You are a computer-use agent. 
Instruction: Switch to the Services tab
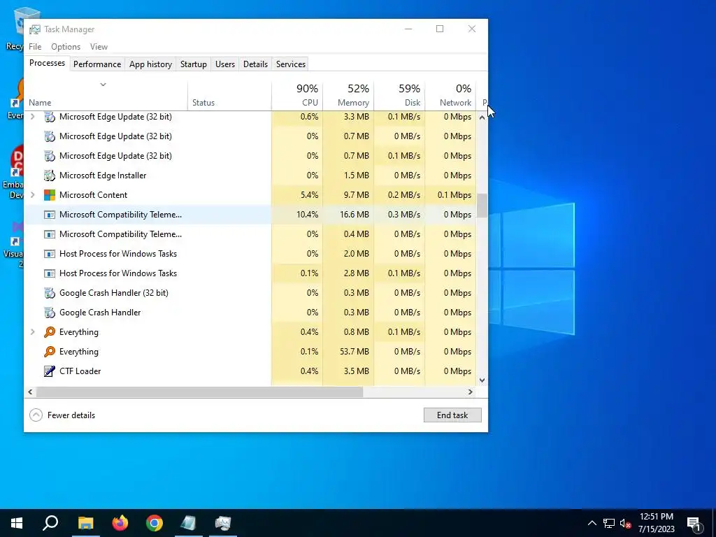(x=291, y=64)
